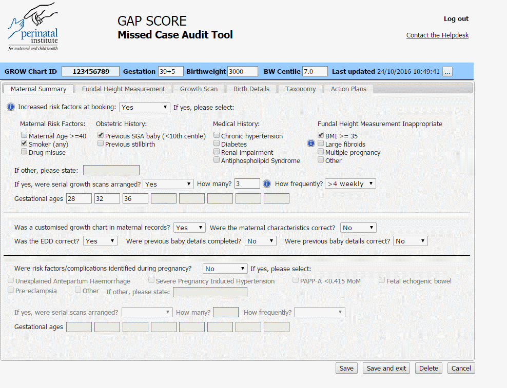This screenshot has width=507, height=388.
Task: Click the info icon before How frequently
Action: click(267, 183)
